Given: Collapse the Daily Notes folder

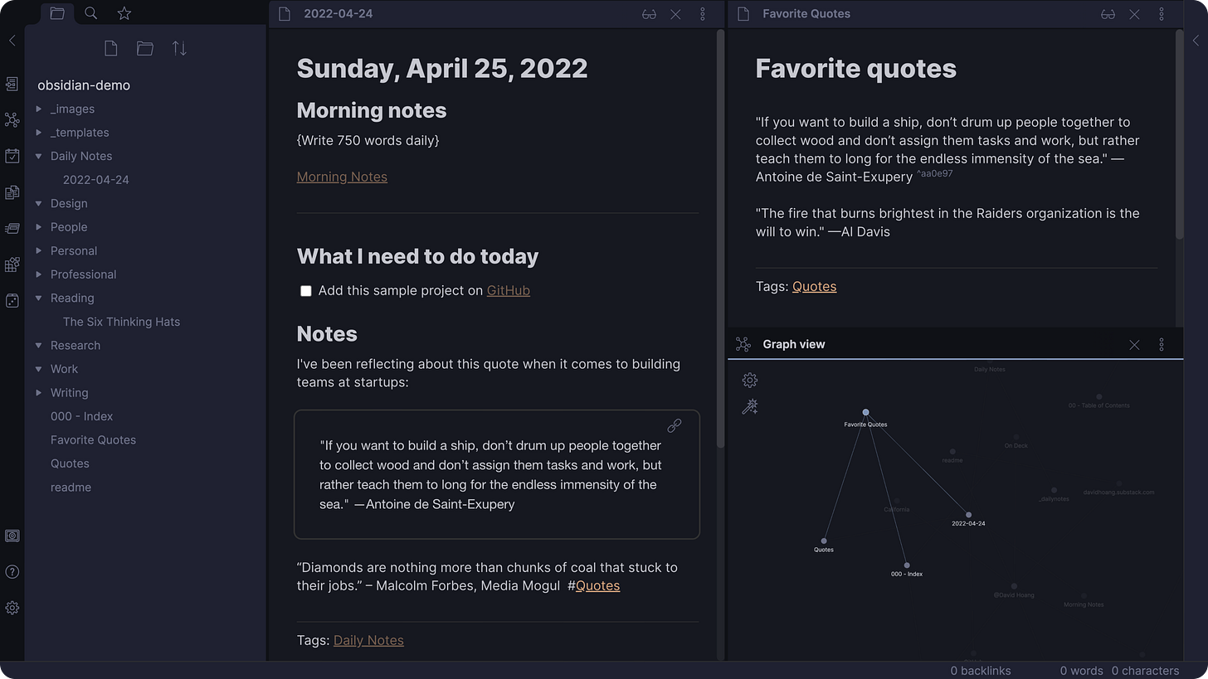Looking at the screenshot, I should click(37, 156).
